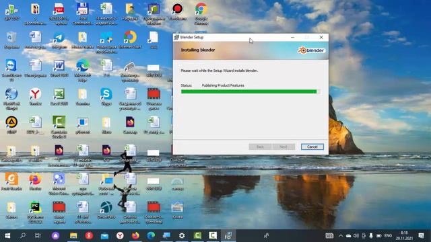Screen dimensions: 431x242
Task: Select the Total Commander floppy-disk desktop shortcut
Action: (x=83, y=13)
